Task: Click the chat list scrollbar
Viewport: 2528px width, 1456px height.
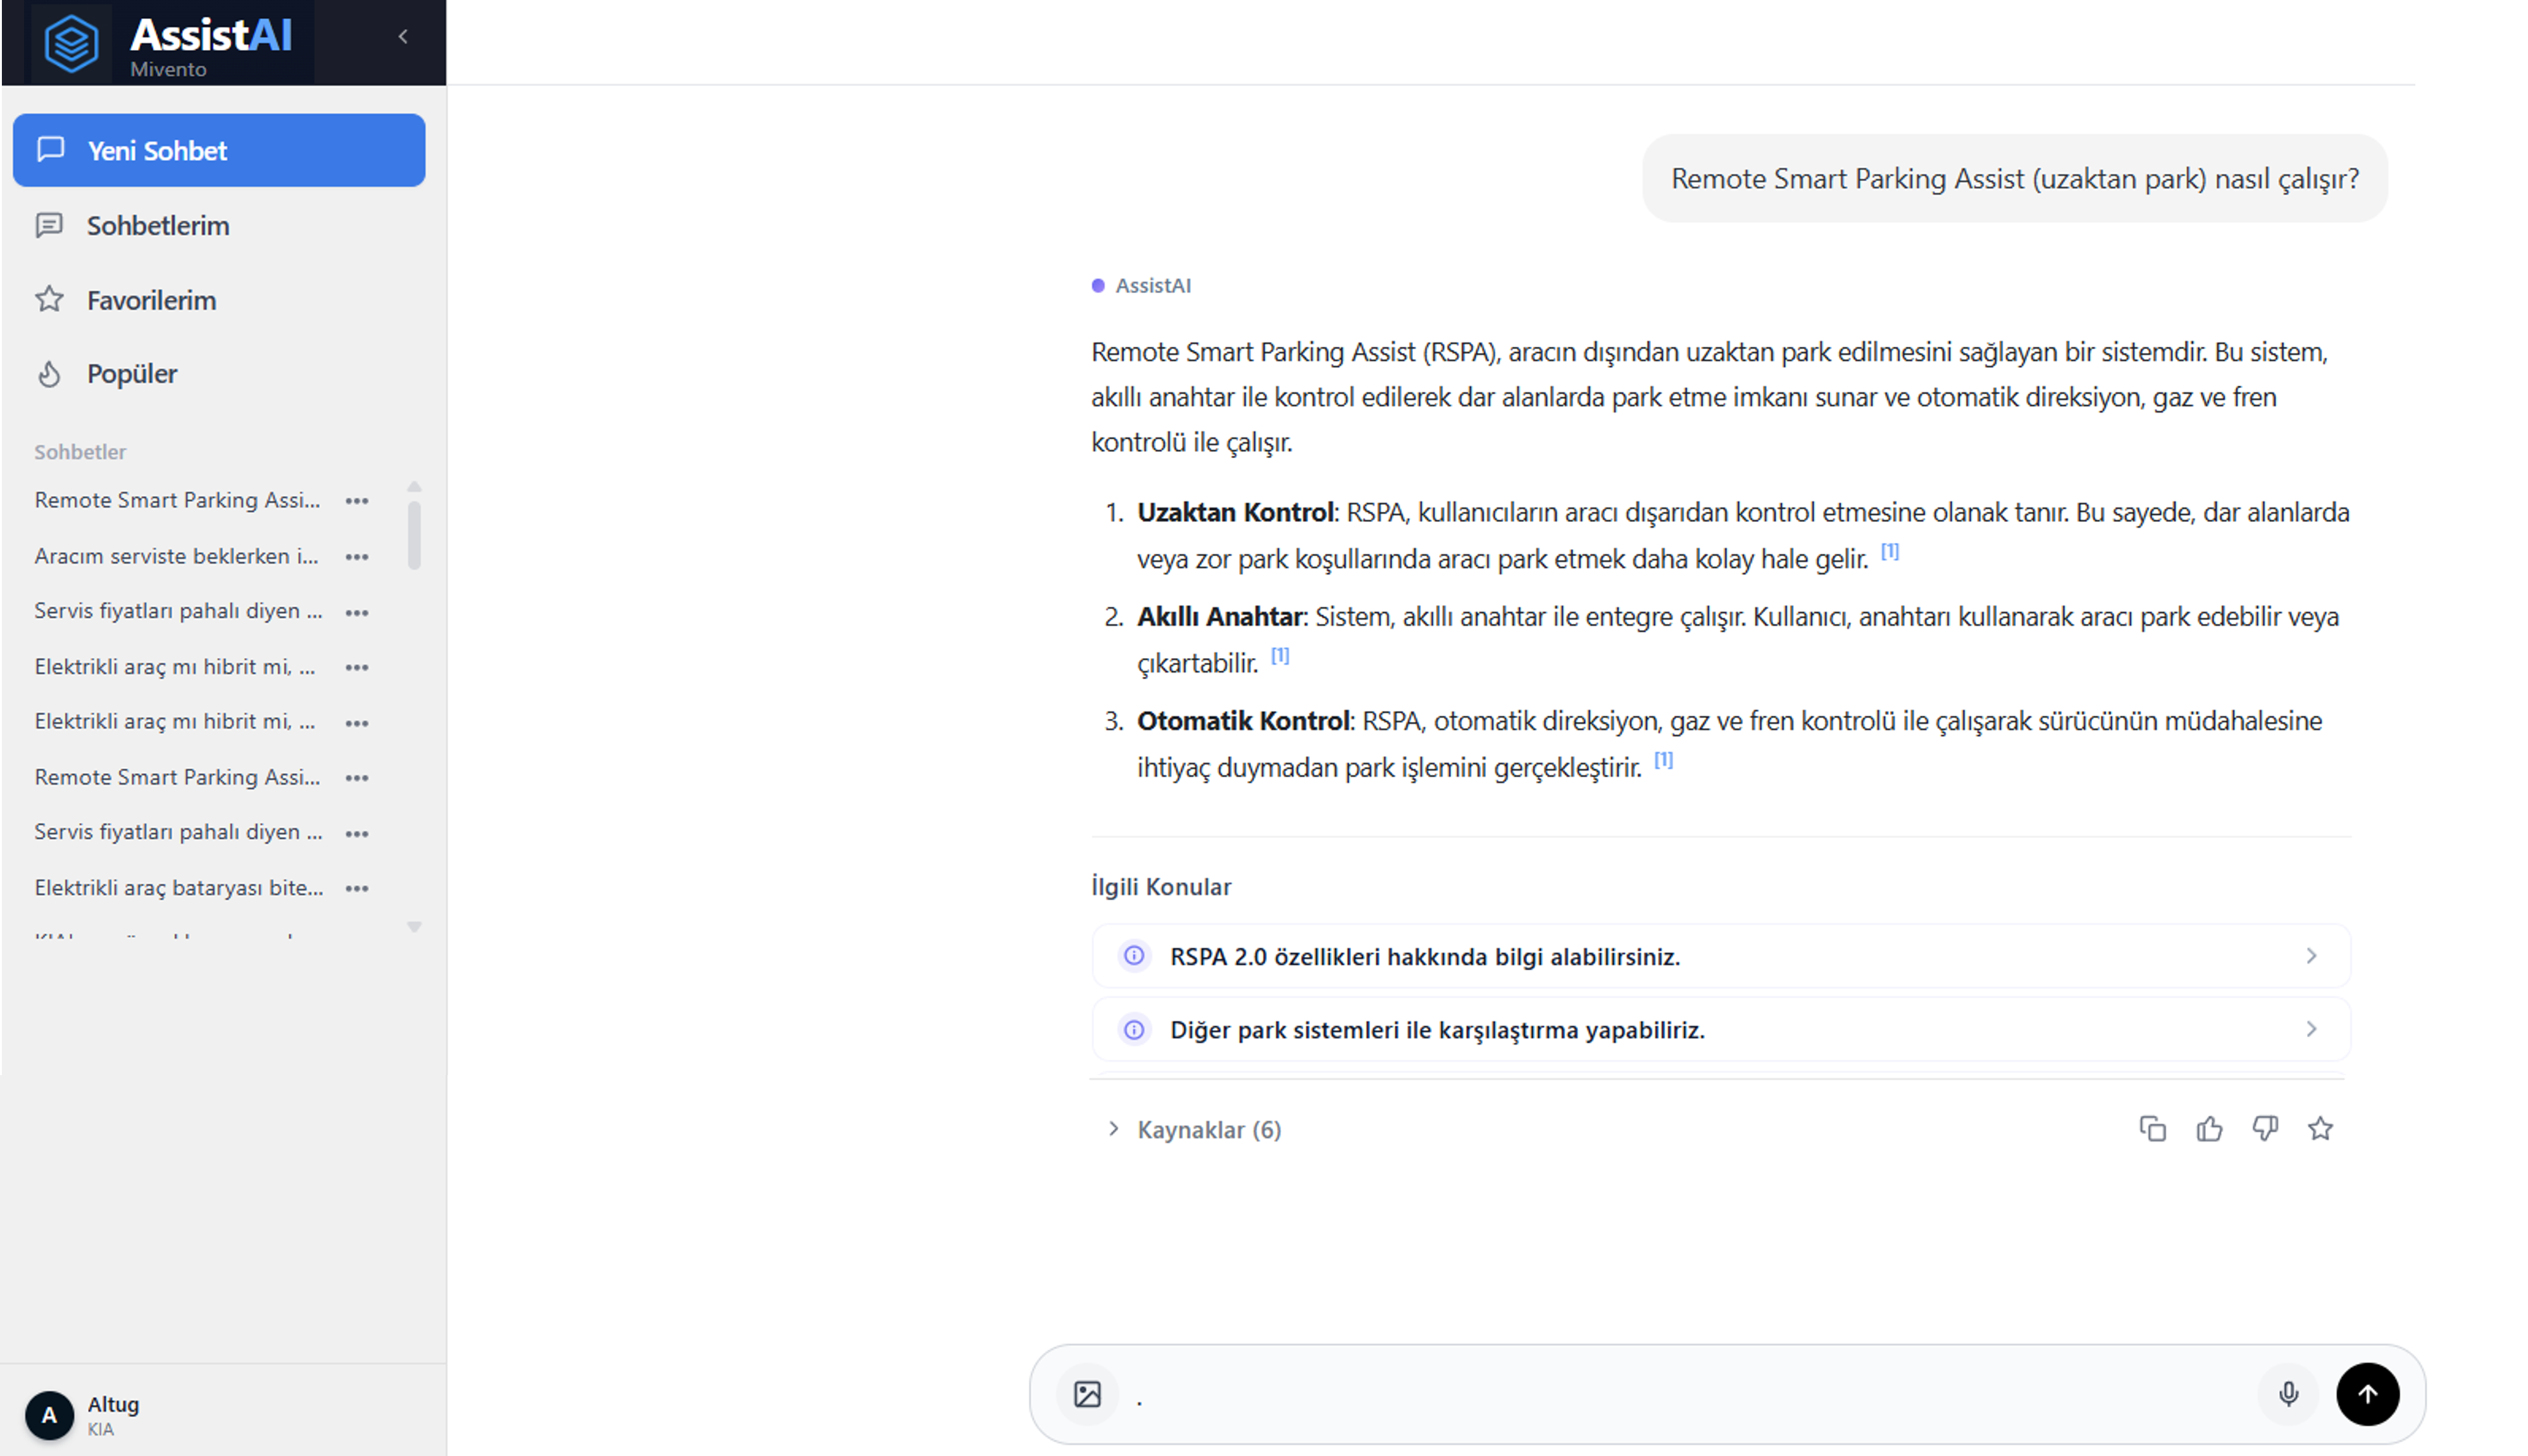Action: click(414, 535)
